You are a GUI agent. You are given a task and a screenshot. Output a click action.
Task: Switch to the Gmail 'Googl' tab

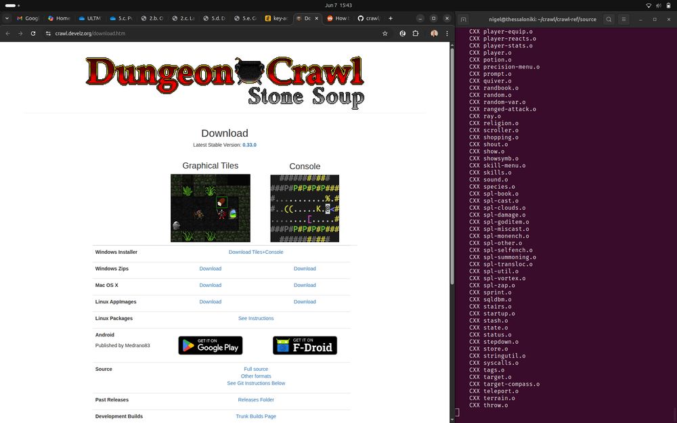click(28, 18)
